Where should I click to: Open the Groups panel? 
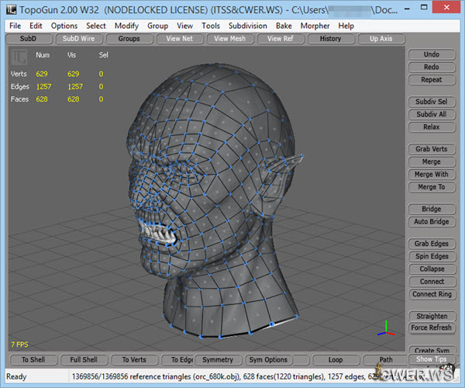click(x=129, y=38)
